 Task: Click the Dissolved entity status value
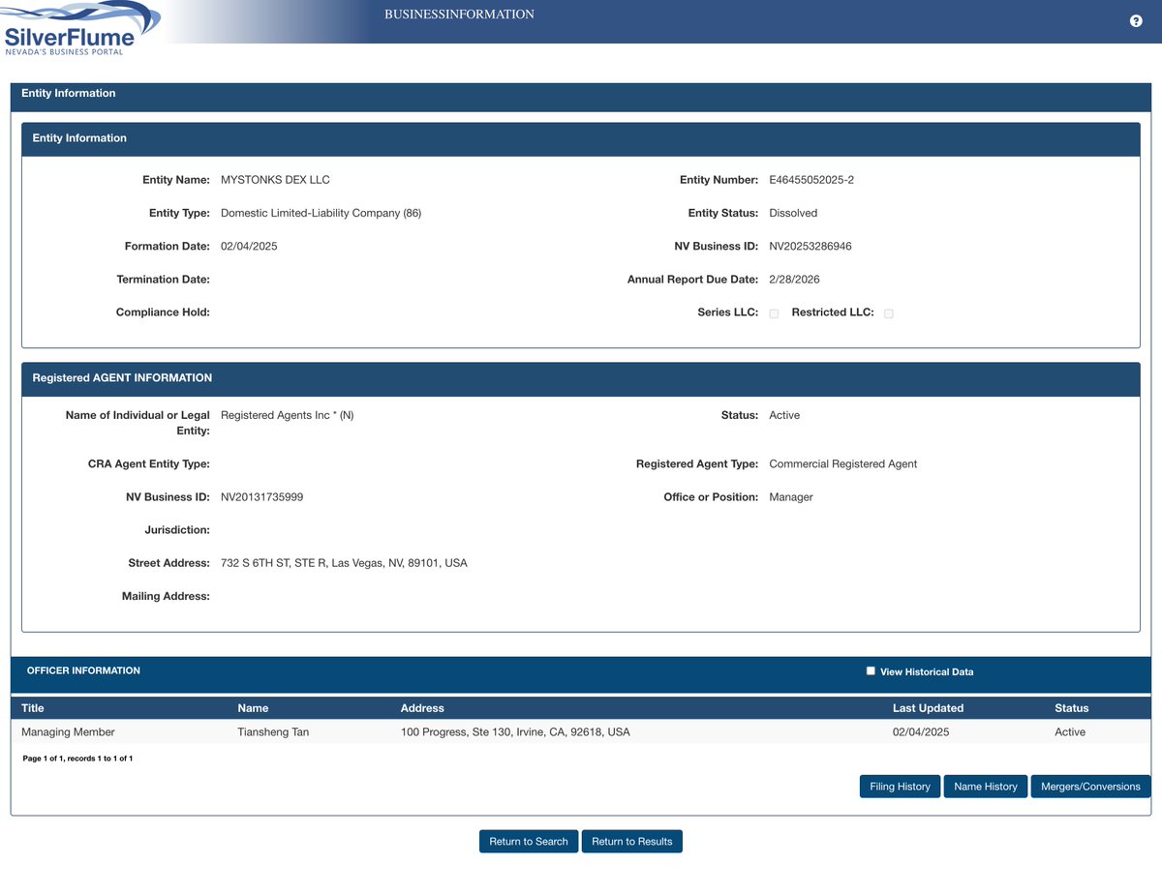(793, 213)
